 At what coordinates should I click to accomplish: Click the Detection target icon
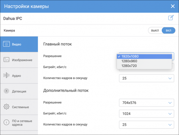(x=6, y=91)
